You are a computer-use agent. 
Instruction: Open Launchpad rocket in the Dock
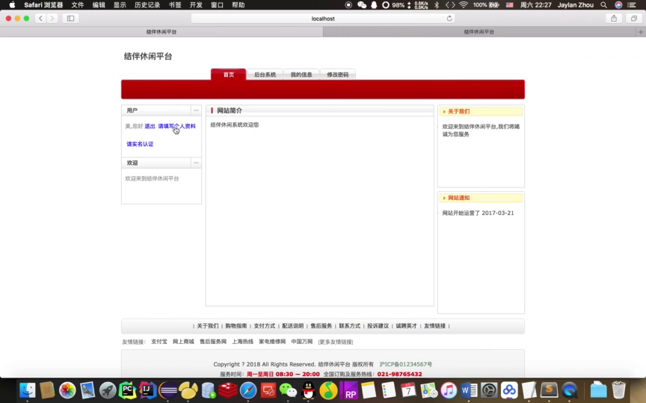(108, 390)
